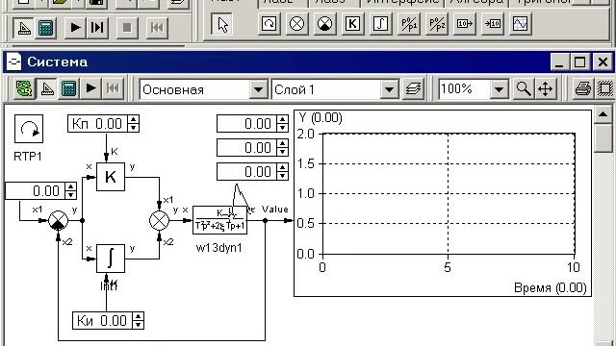Stop the simulation in the main toolbar
The image size is (616, 346).
click(x=127, y=28)
